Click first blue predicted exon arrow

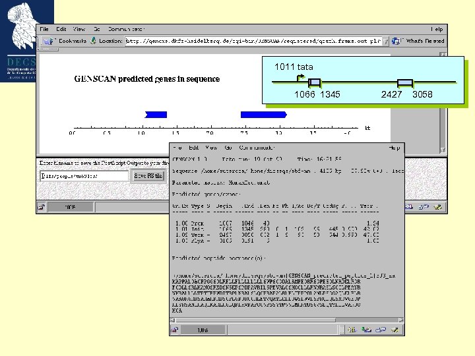pyautogui.click(x=156, y=115)
